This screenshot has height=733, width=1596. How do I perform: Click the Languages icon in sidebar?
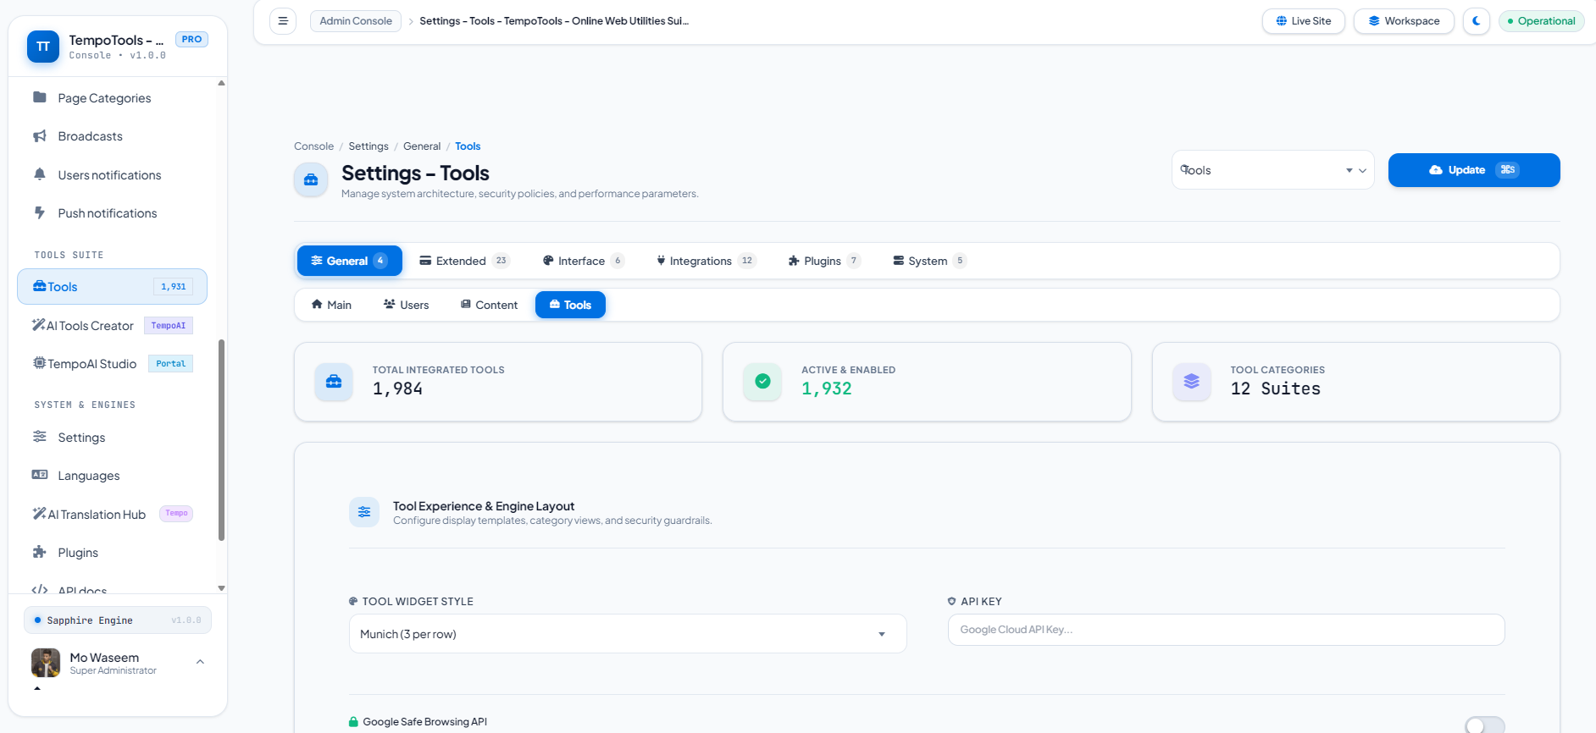tap(40, 475)
